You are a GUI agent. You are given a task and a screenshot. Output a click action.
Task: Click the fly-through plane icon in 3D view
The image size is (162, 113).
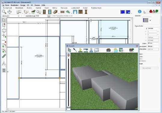(x=86, y=50)
